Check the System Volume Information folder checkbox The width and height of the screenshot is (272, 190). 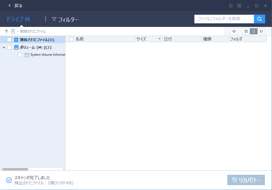(20, 55)
